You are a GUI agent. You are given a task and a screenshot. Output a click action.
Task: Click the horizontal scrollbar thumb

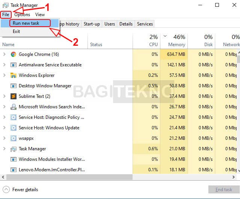click(69, 177)
